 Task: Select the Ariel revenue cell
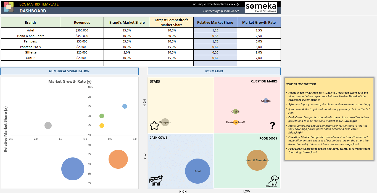pyautogui.click(x=82, y=30)
